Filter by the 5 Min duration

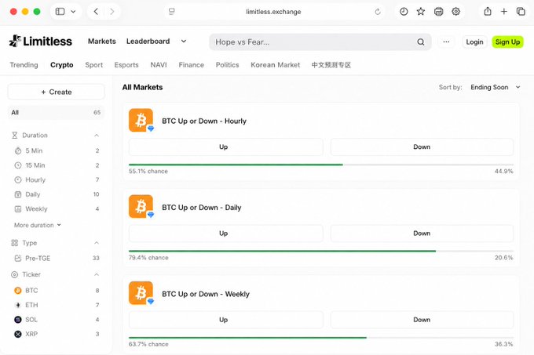pyautogui.click(x=57, y=150)
